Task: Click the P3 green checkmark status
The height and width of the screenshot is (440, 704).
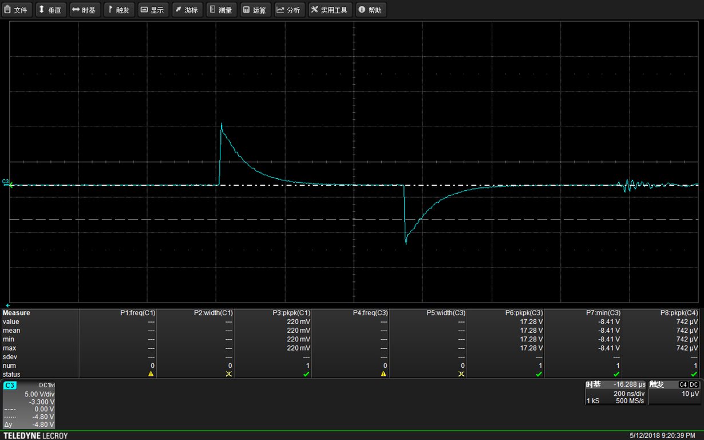Action: [x=307, y=374]
